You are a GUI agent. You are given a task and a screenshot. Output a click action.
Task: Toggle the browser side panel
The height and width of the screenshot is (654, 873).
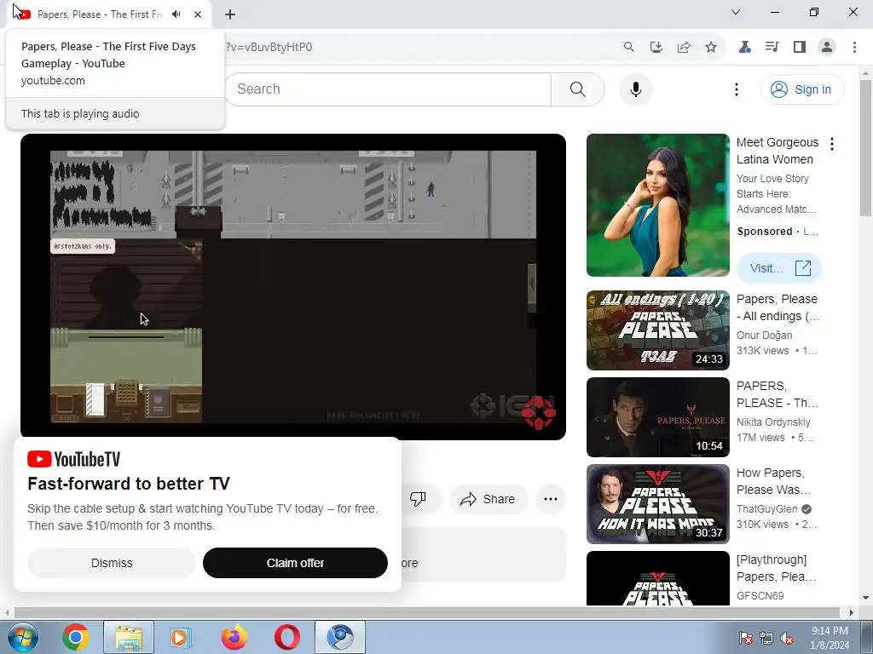coord(800,48)
